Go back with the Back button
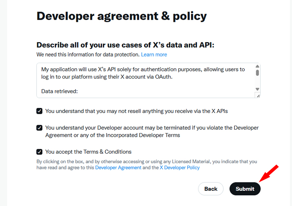 (x=211, y=189)
